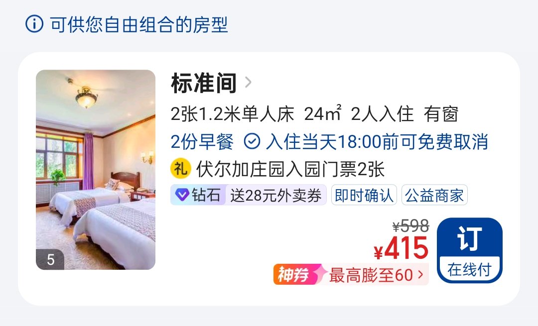
Task: Tap the checkmark icon before 入住当天18:00前可免费取消
Action: pos(252,141)
